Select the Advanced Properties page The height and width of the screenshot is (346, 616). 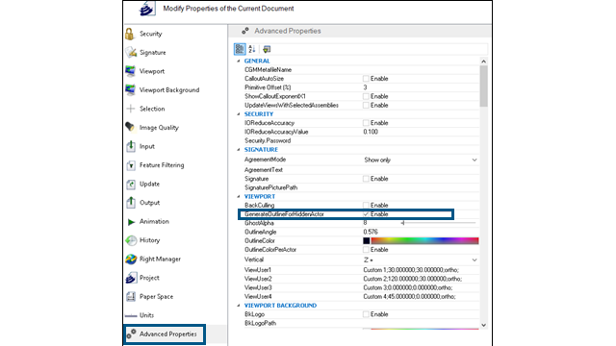pyautogui.click(x=165, y=334)
